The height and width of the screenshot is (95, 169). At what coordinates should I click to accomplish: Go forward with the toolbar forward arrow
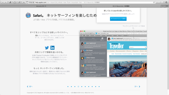[x=6, y=2]
